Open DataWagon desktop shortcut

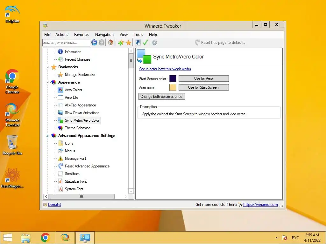[x=12, y=178]
